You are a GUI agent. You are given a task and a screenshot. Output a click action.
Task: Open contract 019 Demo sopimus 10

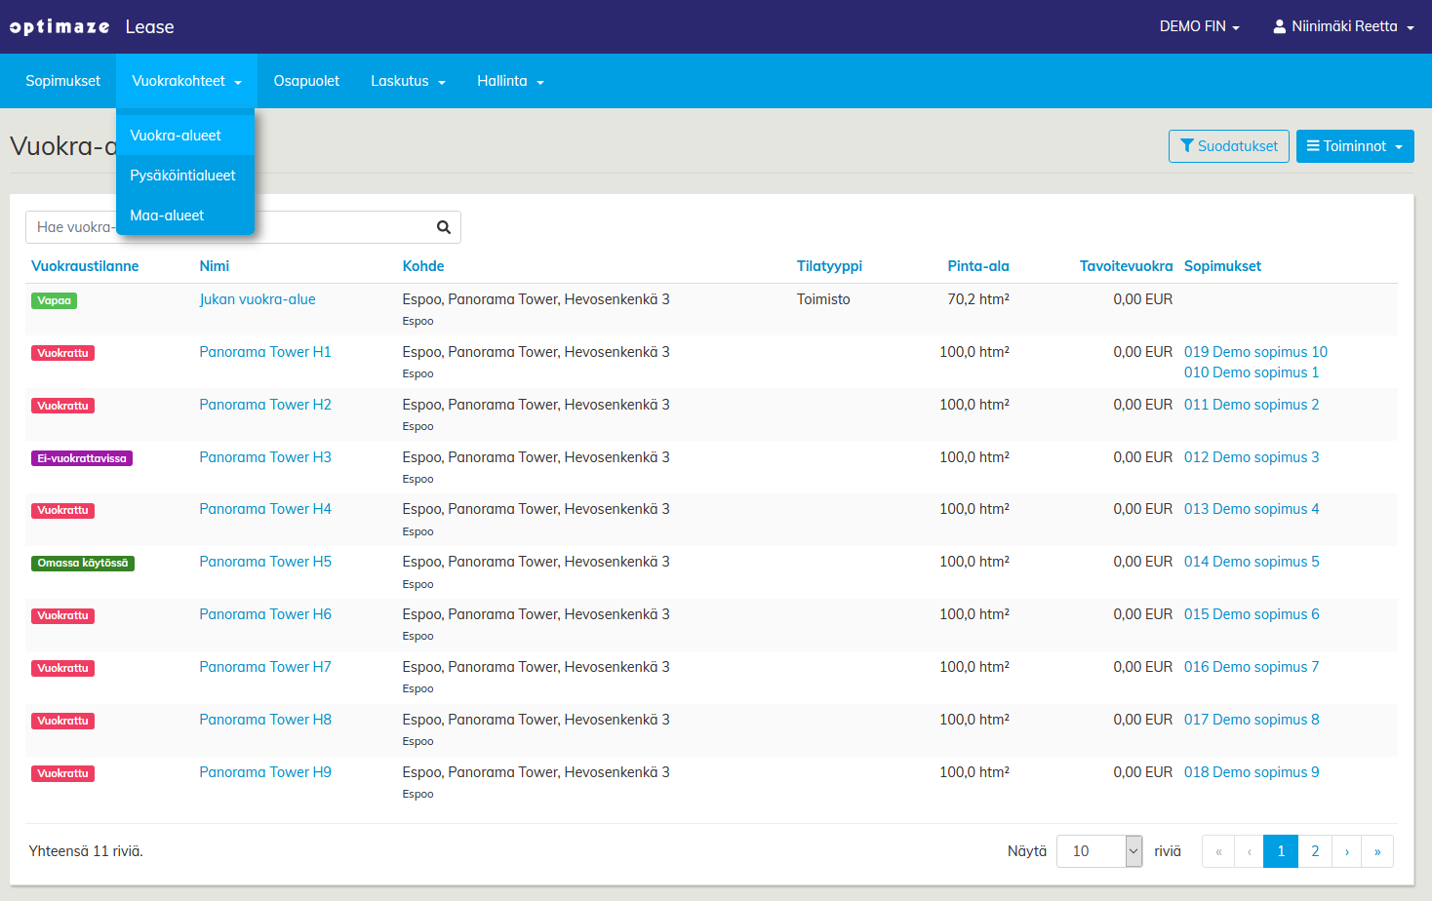(1255, 352)
